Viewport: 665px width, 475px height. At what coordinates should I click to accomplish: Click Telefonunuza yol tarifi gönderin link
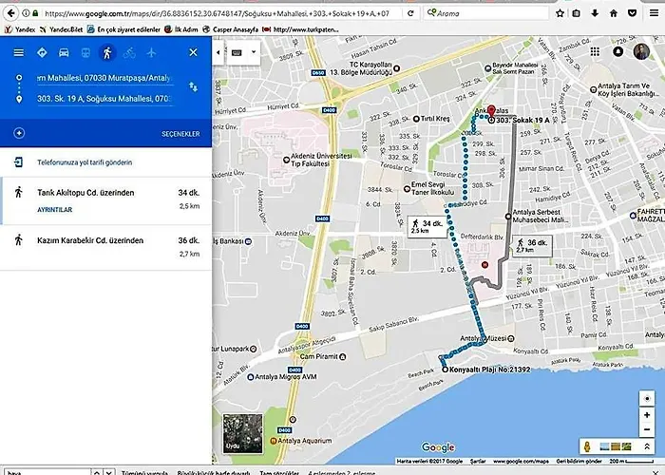[x=85, y=162]
